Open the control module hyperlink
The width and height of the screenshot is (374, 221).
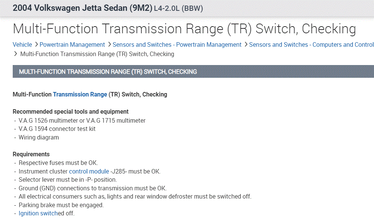(x=89, y=172)
